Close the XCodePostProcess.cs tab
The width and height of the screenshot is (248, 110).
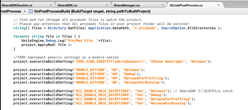click(219, 5)
